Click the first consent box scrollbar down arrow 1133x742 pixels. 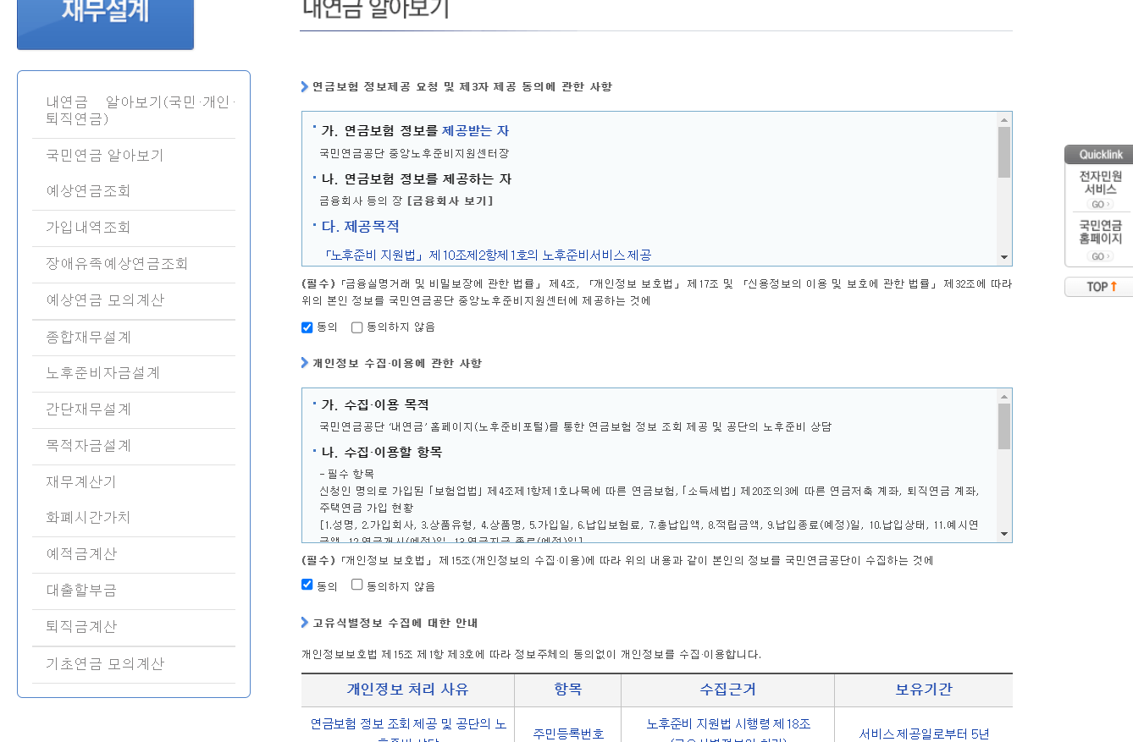point(1005,256)
